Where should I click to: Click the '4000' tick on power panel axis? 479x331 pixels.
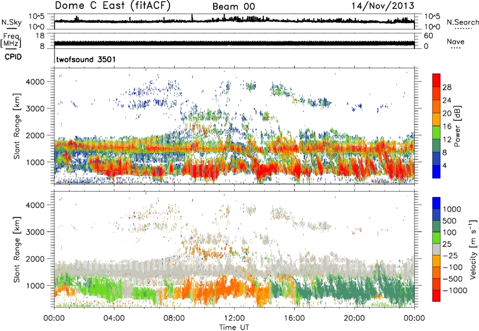[36, 82]
